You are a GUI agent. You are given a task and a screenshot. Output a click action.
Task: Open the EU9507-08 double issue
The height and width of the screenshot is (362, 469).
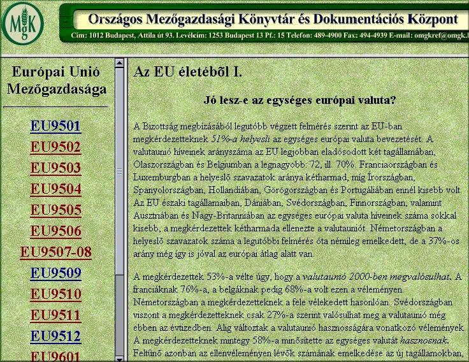click(x=55, y=252)
